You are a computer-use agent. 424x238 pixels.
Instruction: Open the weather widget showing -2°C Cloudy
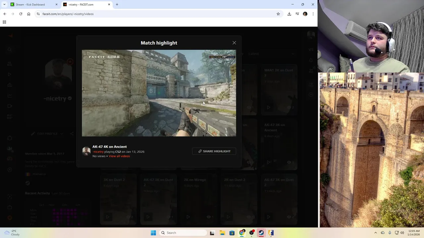(x=11, y=233)
